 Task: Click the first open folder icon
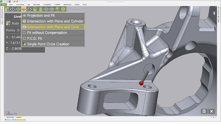(x=15, y=2)
